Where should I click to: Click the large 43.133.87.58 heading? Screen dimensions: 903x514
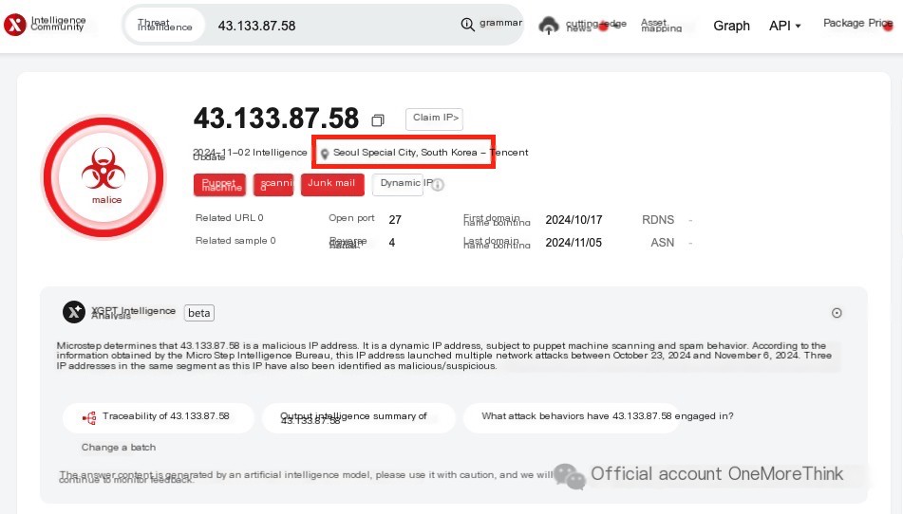pos(276,119)
